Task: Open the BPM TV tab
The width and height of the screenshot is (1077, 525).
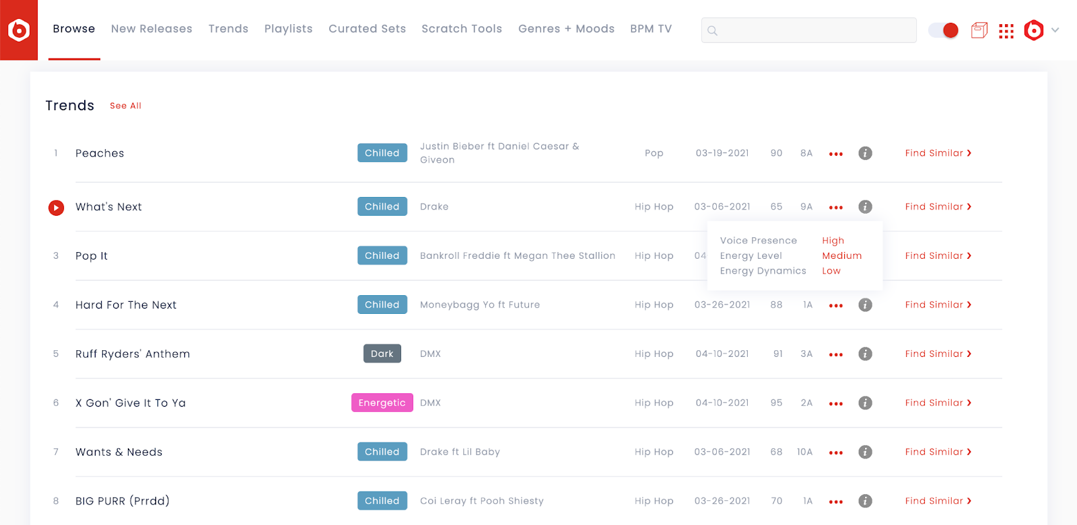Action: click(x=651, y=29)
